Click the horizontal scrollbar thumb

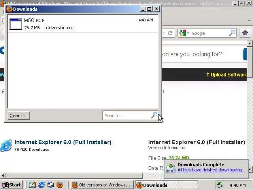75,175
